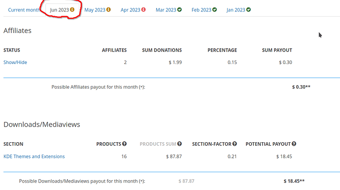Click the help icon next to PRODUCTS
Viewport: 340px width, 190px height.
tap(124, 144)
